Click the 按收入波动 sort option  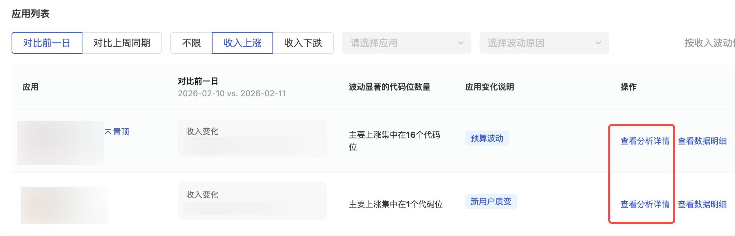tap(709, 43)
